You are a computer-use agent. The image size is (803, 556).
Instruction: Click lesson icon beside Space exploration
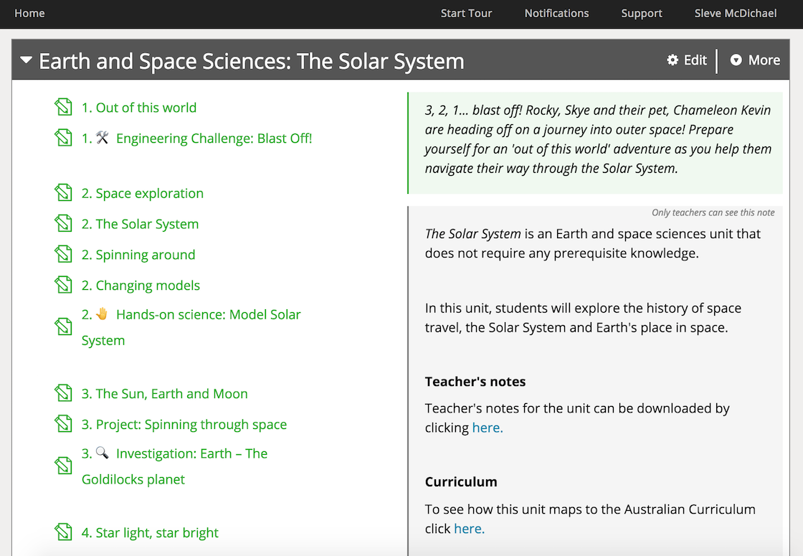64,193
